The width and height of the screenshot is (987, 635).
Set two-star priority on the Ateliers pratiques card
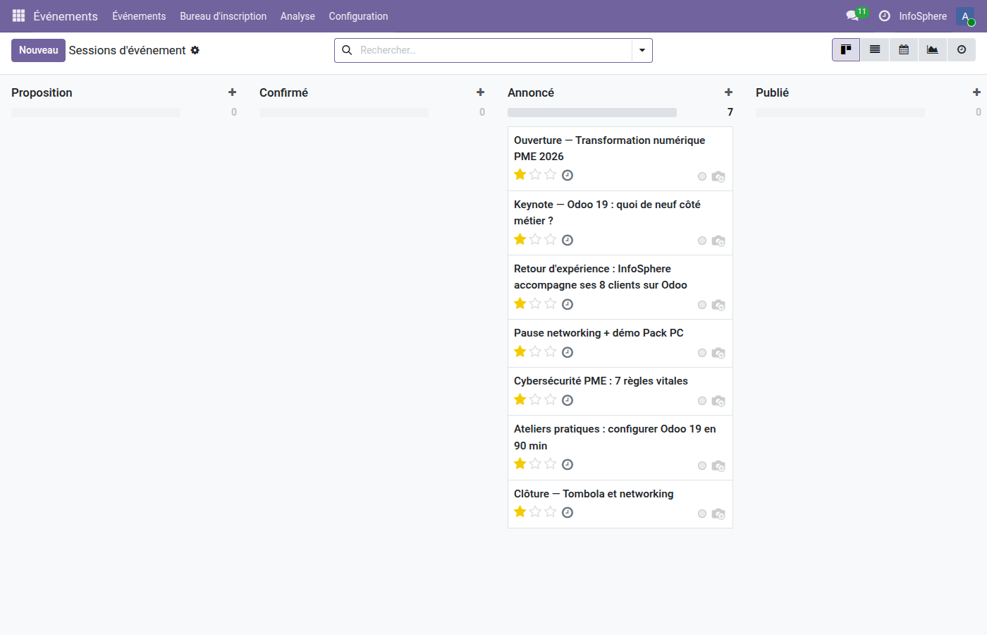[535, 464]
